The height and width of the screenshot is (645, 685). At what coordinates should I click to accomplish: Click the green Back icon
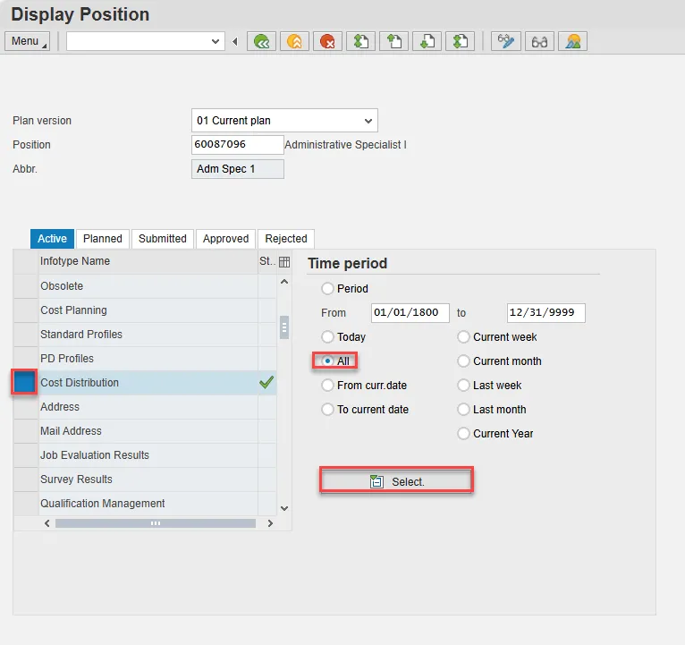[x=261, y=41]
